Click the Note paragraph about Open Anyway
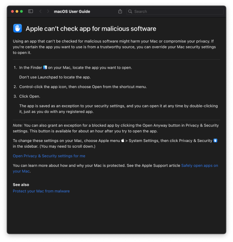Screen dimensions: 233x242 (116, 128)
